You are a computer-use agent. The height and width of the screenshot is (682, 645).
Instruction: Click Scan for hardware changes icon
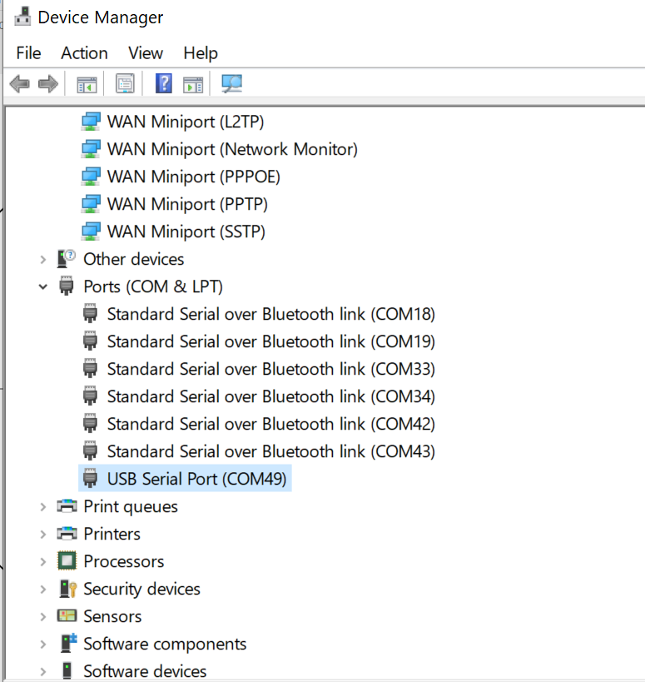[231, 83]
